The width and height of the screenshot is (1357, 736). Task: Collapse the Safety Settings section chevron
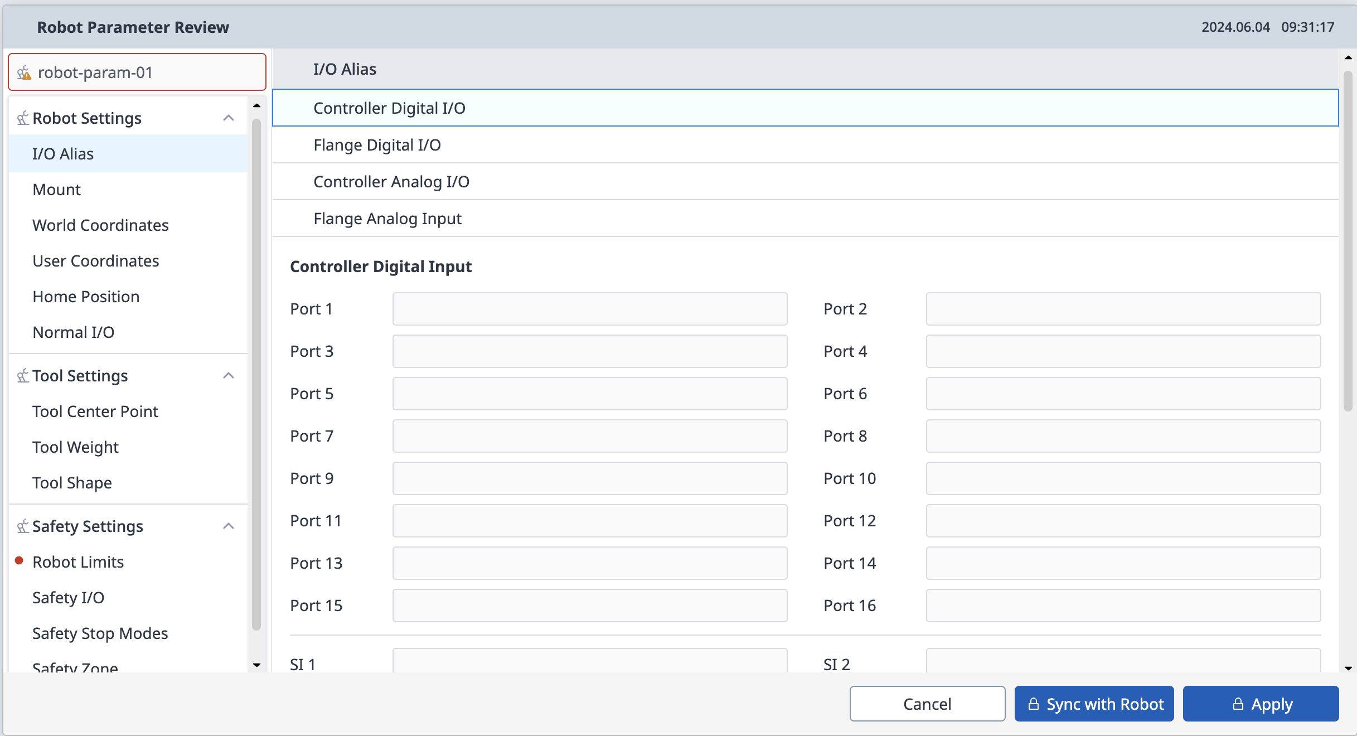pos(229,526)
